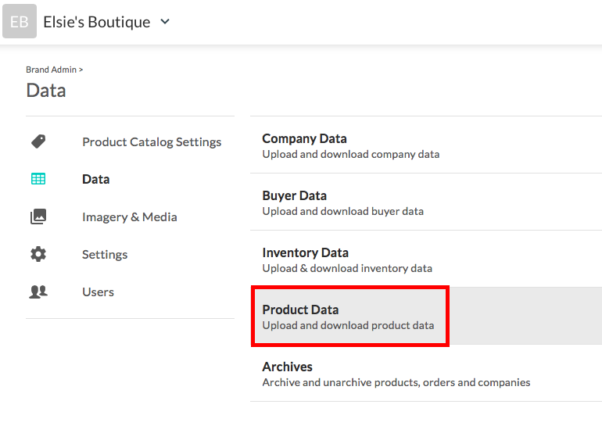Click the EB brand avatar
The image size is (602, 433).
click(x=20, y=21)
